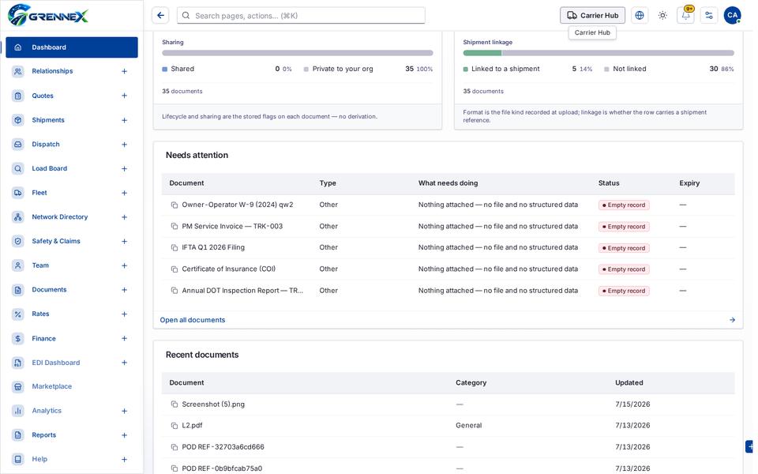Click the Carrier Hub button

tap(592, 16)
